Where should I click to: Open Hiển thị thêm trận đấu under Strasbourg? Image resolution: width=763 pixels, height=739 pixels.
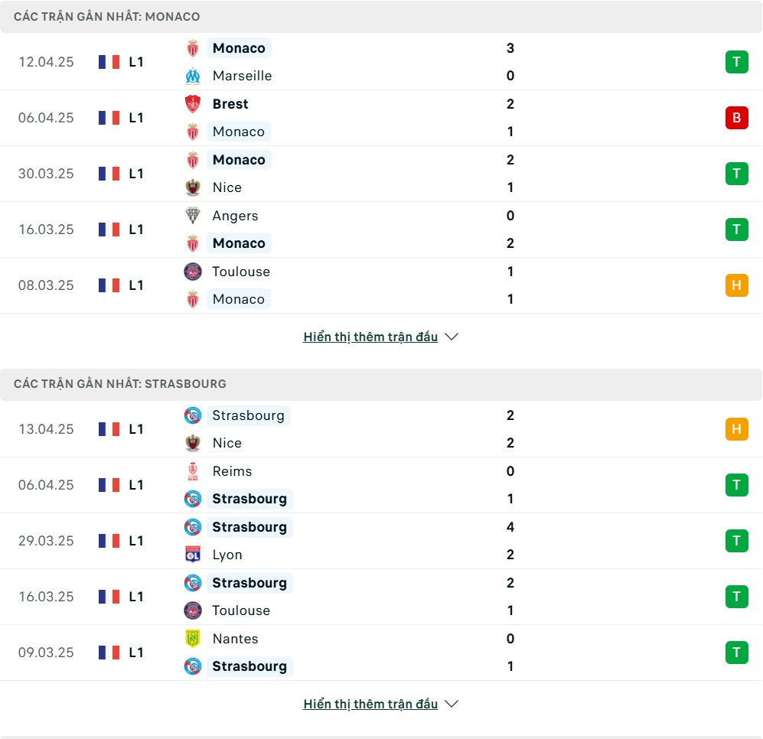(370, 705)
